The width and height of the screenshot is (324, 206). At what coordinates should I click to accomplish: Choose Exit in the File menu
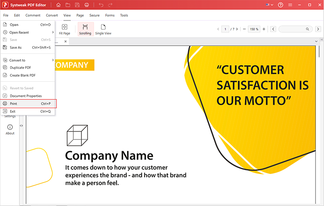coord(27,111)
